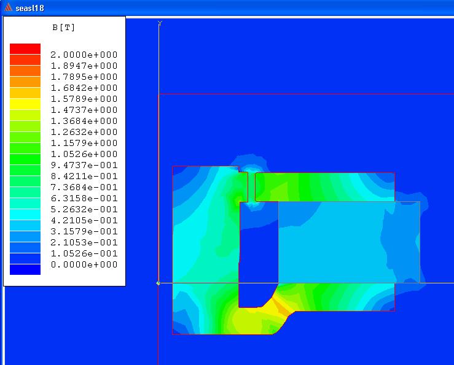
Task: Click the orange 1.6842e+000 legend swatch
Action: pyautogui.click(x=25, y=82)
